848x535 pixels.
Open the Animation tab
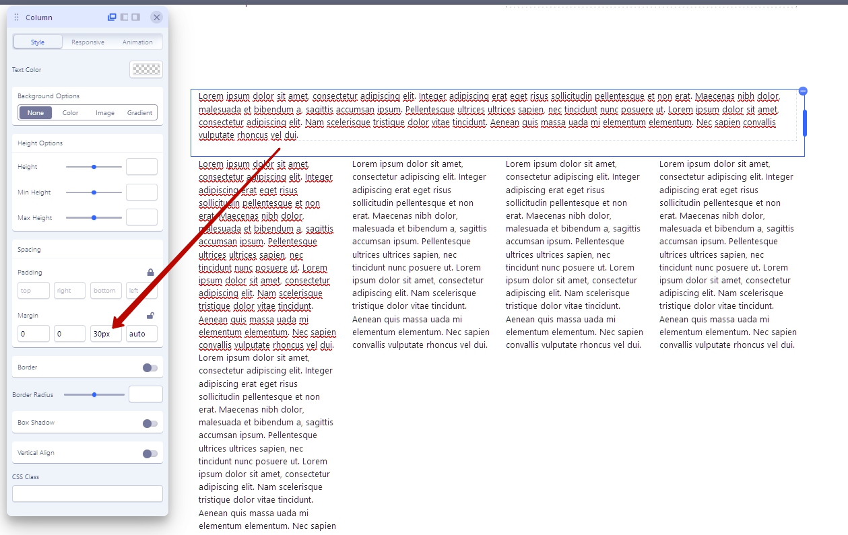137,42
